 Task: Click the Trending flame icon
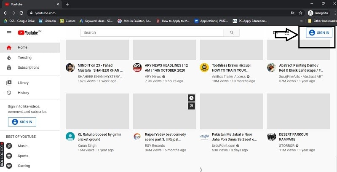(x=9, y=58)
